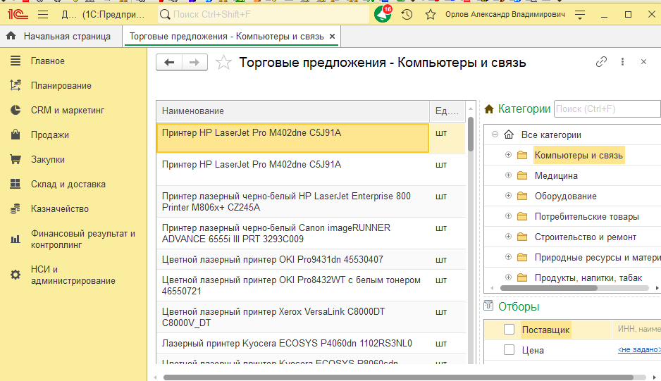661x381 pixels.
Task: Click the Все категории house icon
Action: [x=509, y=135]
